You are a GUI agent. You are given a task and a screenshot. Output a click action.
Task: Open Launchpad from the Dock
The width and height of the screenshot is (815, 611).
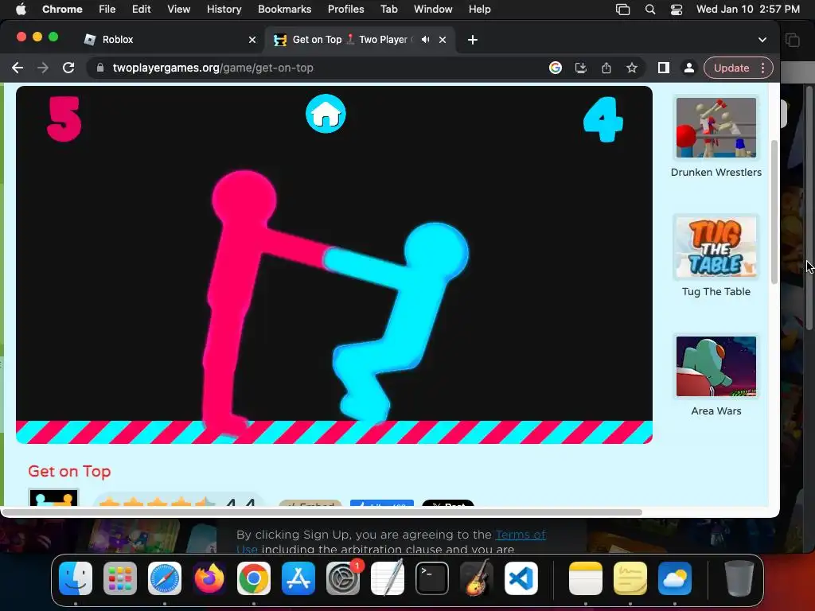pos(120,578)
